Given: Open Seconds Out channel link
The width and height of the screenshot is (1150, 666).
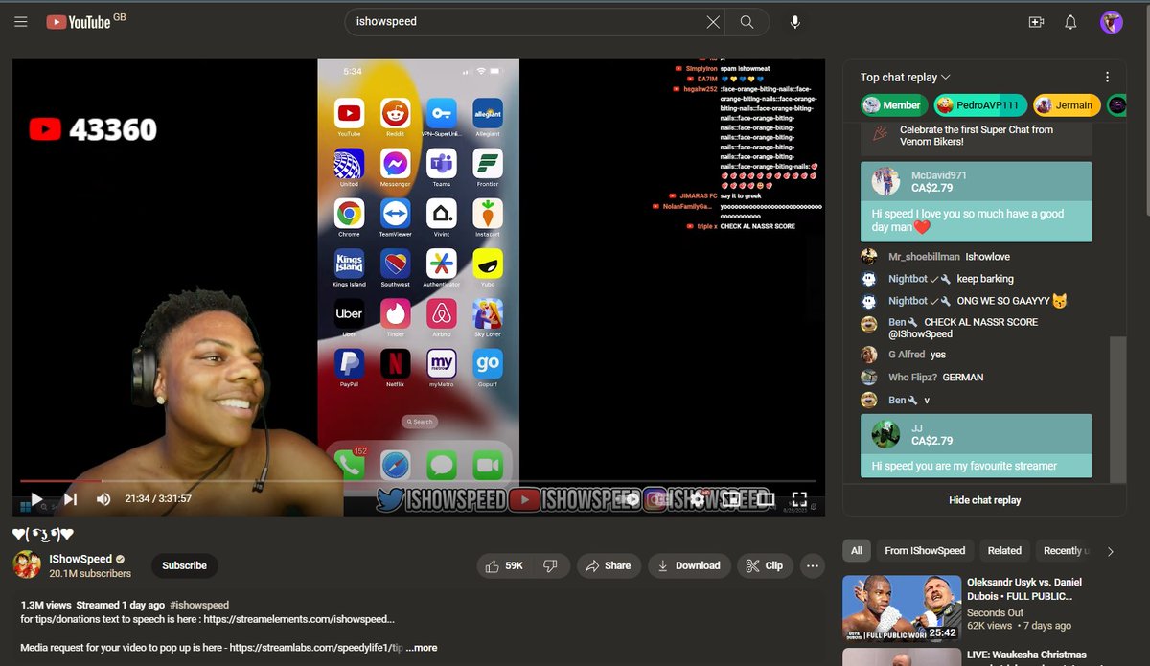Looking at the screenshot, I should (x=995, y=612).
